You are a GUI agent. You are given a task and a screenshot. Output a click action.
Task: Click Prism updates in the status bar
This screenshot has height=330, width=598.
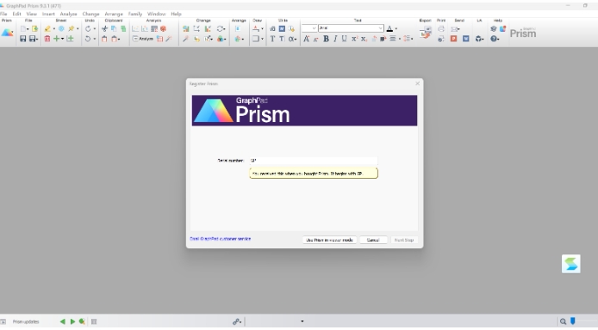pyautogui.click(x=26, y=321)
